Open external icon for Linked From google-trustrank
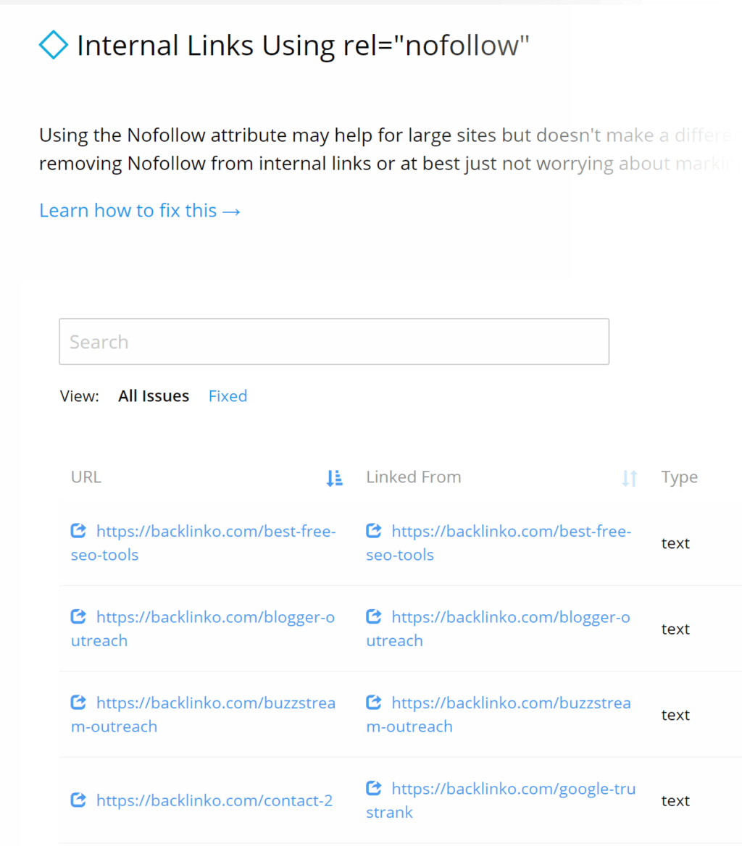This screenshot has height=846, width=742. (x=374, y=788)
